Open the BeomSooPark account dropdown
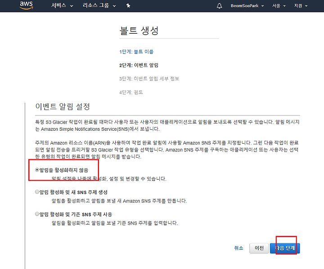The width and height of the screenshot is (324, 269). (x=247, y=6)
